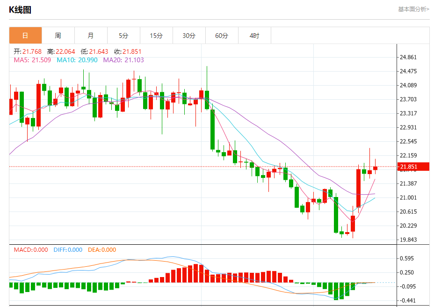This screenshot has height=307, width=434.
Task: Click the -0.441 MACD axis label
Action: [407, 300]
